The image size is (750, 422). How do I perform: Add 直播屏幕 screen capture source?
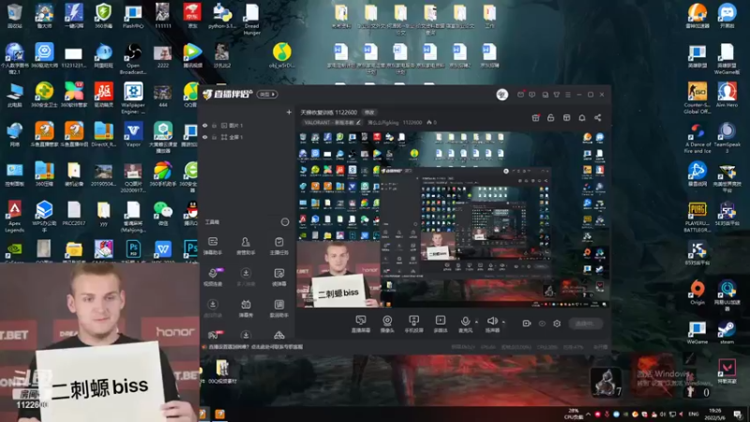361,324
